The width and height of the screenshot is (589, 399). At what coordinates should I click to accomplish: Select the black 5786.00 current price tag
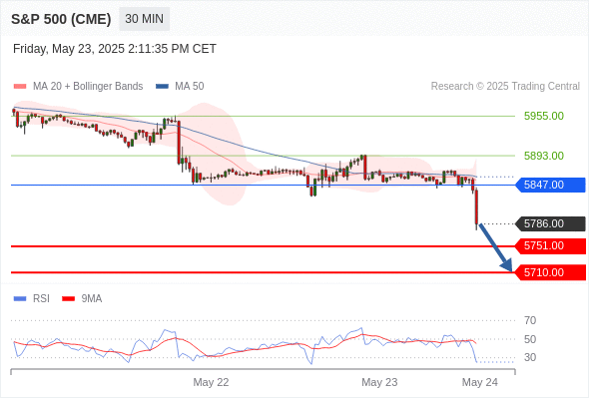(x=550, y=224)
